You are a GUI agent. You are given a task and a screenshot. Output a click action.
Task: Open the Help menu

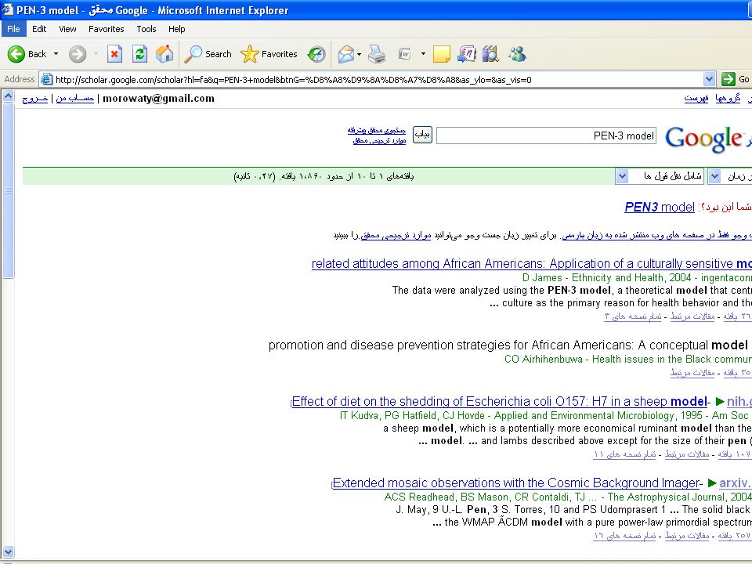click(x=176, y=29)
